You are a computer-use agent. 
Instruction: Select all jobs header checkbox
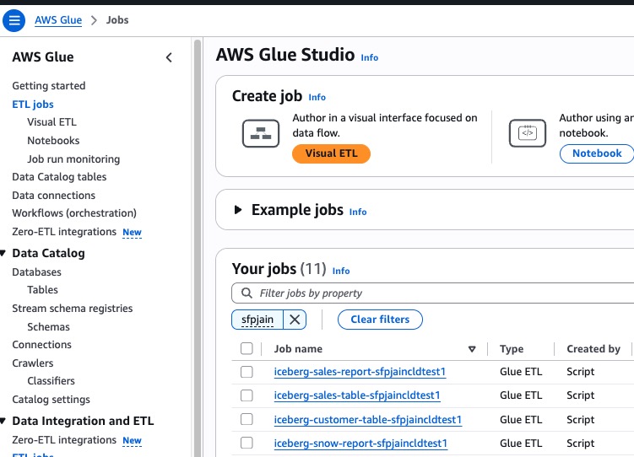tap(247, 348)
